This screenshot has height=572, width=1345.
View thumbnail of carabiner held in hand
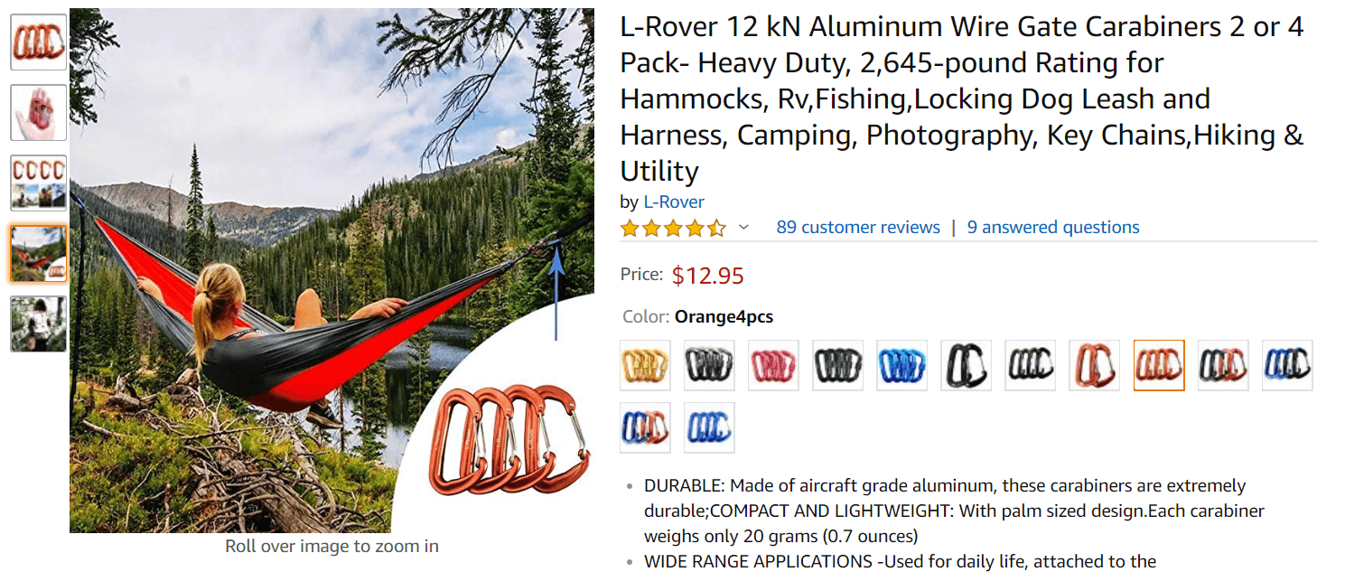pyautogui.click(x=39, y=113)
